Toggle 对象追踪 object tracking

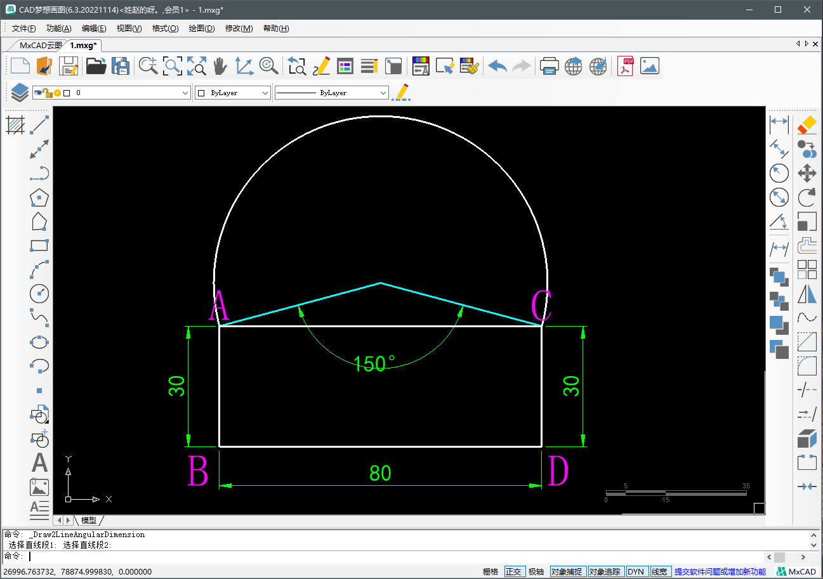pyautogui.click(x=606, y=571)
